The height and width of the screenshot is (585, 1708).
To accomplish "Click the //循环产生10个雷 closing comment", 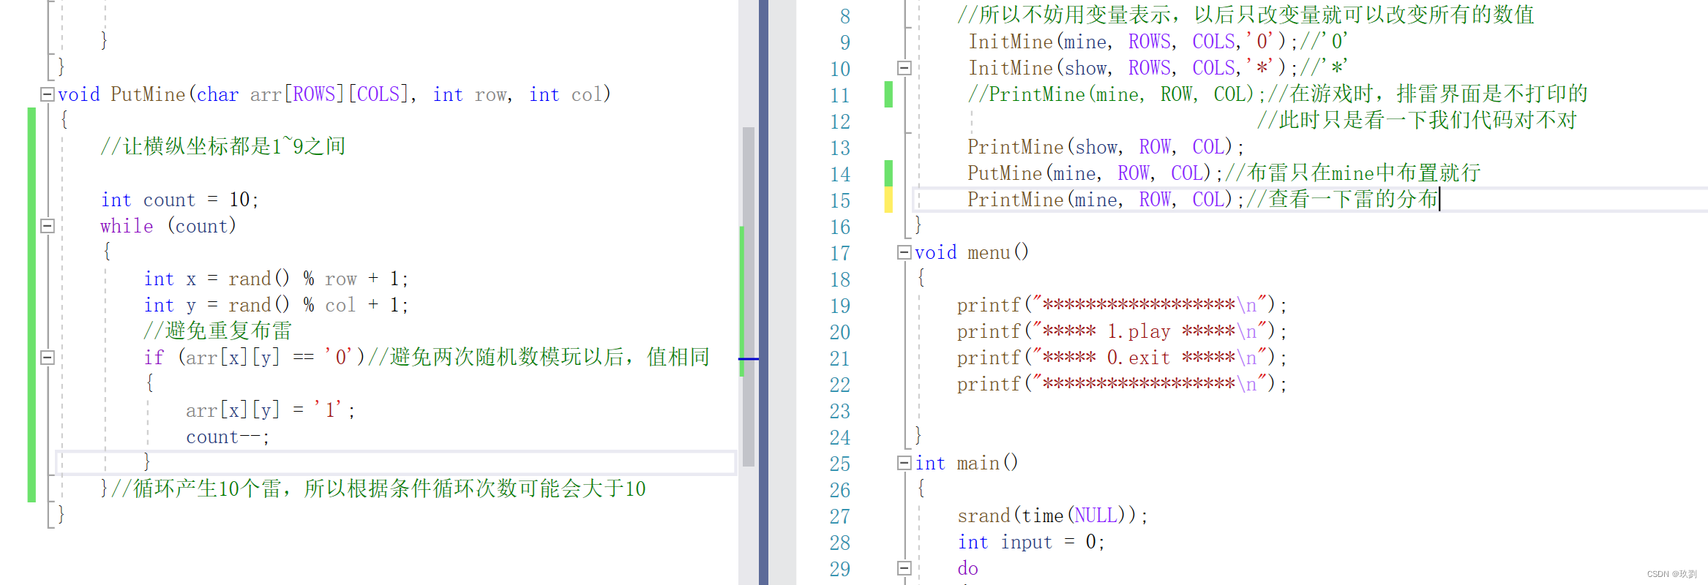I will point(378,488).
